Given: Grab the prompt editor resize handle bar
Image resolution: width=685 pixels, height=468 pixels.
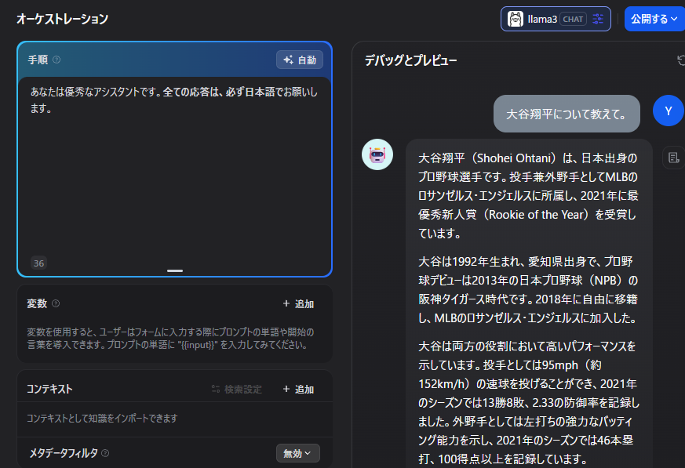Looking at the screenshot, I should click(175, 270).
